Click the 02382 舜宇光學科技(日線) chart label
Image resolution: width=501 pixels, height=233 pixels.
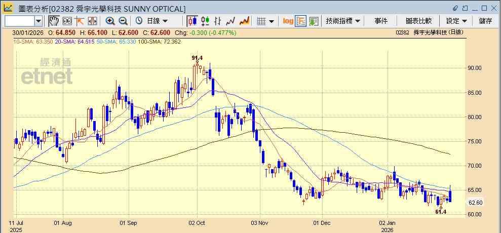click(x=429, y=32)
